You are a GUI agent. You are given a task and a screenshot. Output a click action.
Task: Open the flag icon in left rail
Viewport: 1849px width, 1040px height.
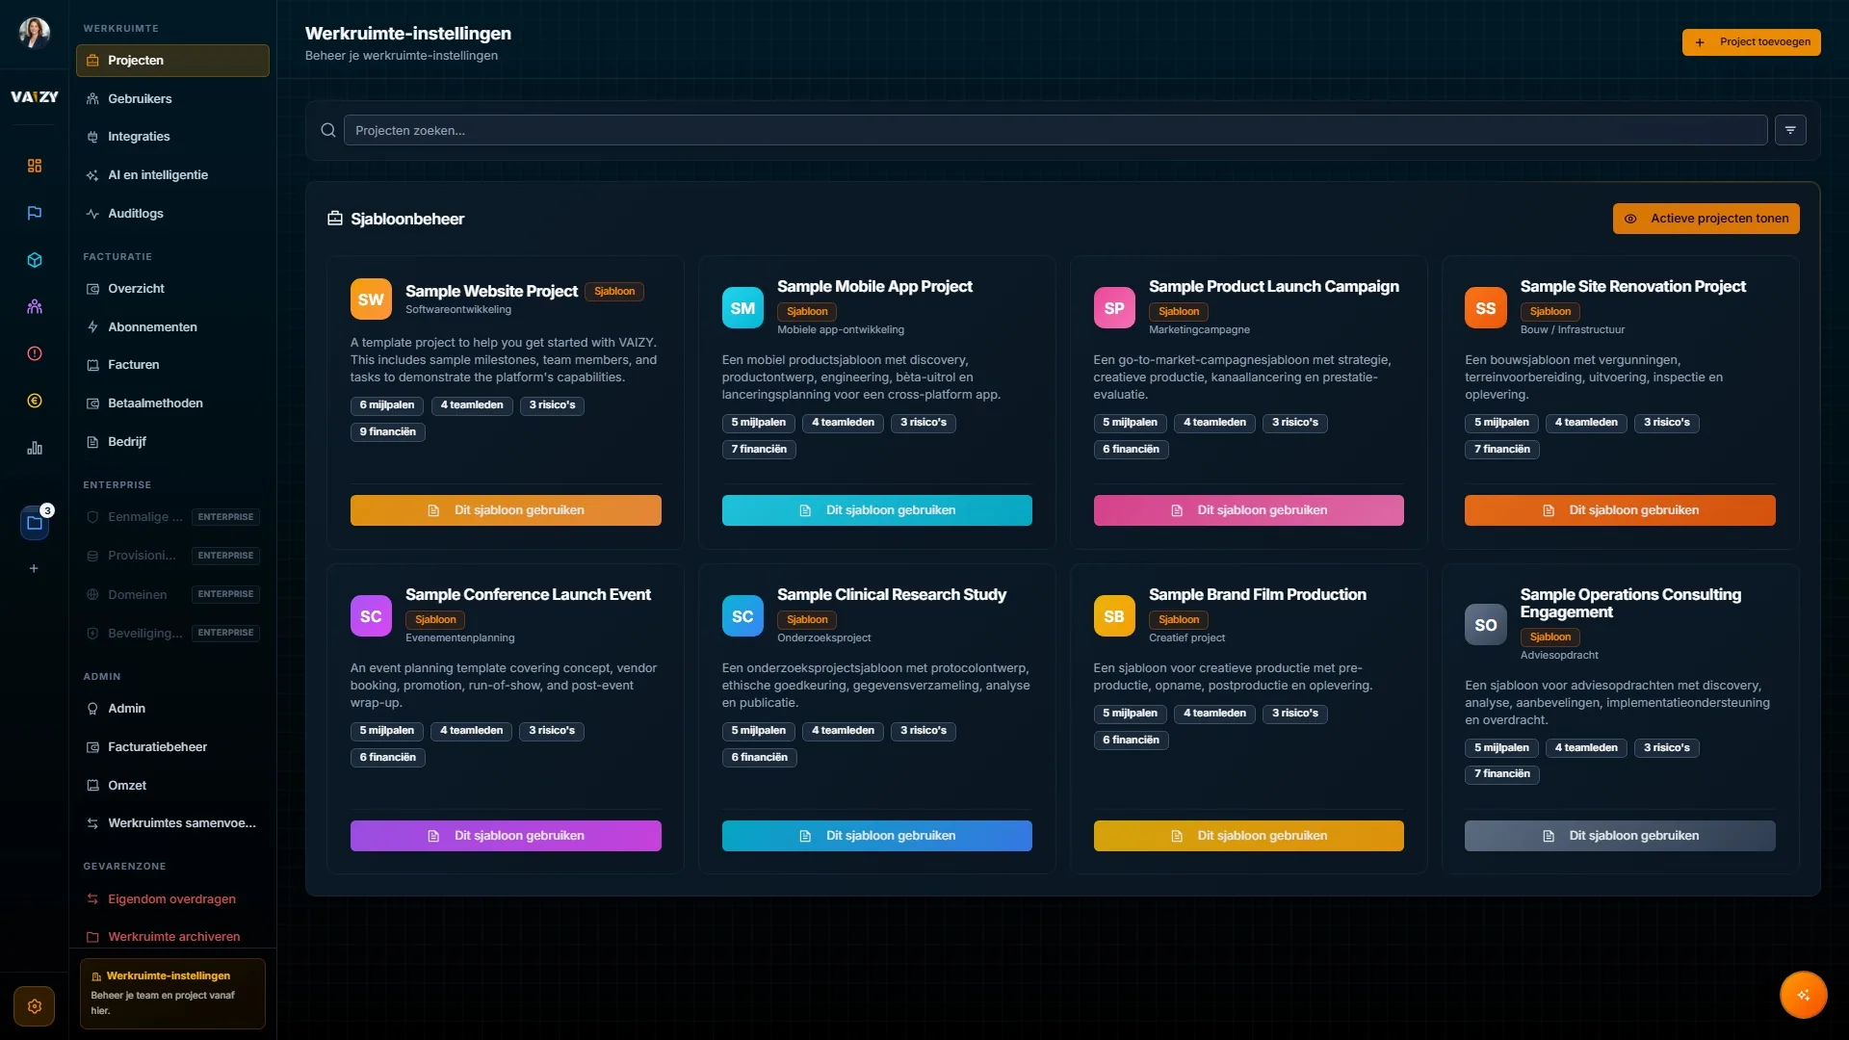pos(35,213)
